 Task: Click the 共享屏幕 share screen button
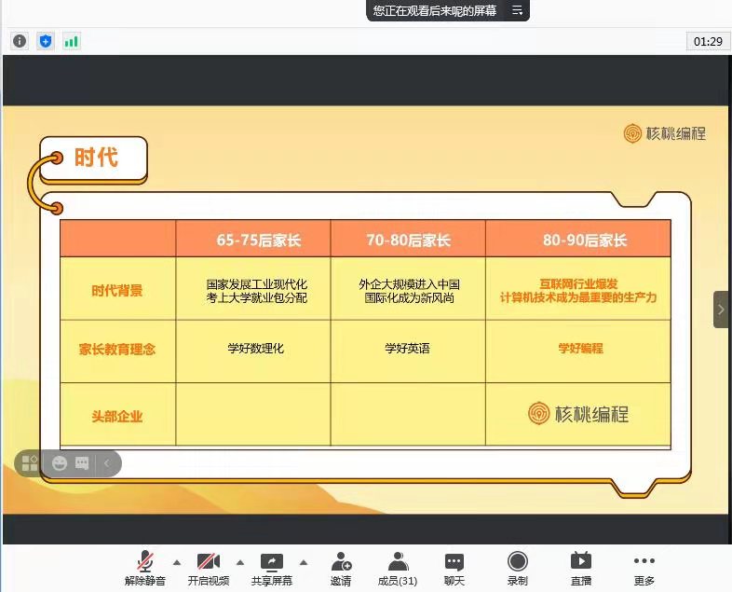271,568
